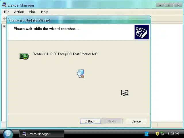Click the Device Manager title bar icon

[4, 5]
